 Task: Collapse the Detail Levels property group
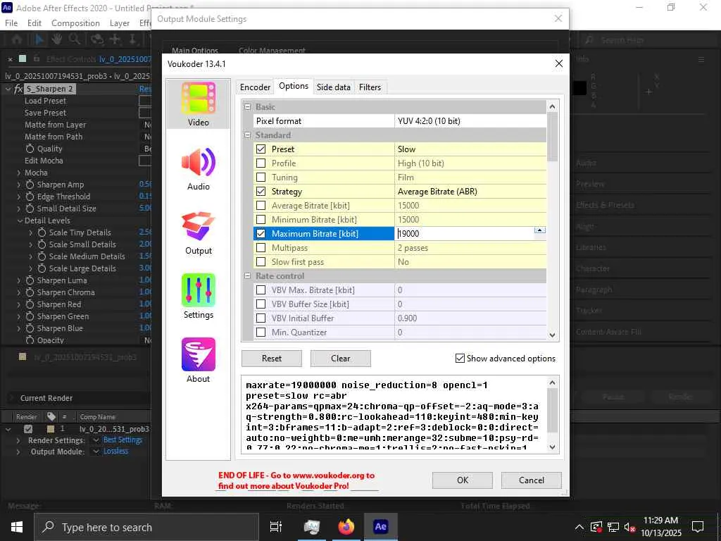pos(20,220)
